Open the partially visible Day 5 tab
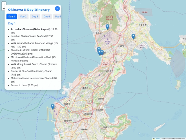 (x=58, y=17)
